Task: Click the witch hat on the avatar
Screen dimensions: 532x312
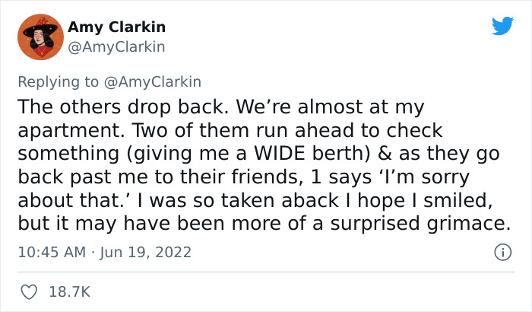Action: (41, 27)
